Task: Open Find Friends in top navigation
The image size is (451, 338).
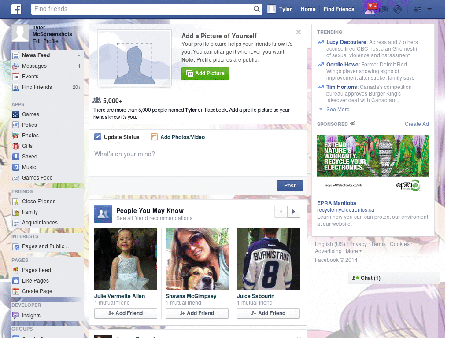Action: tap(339, 9)
